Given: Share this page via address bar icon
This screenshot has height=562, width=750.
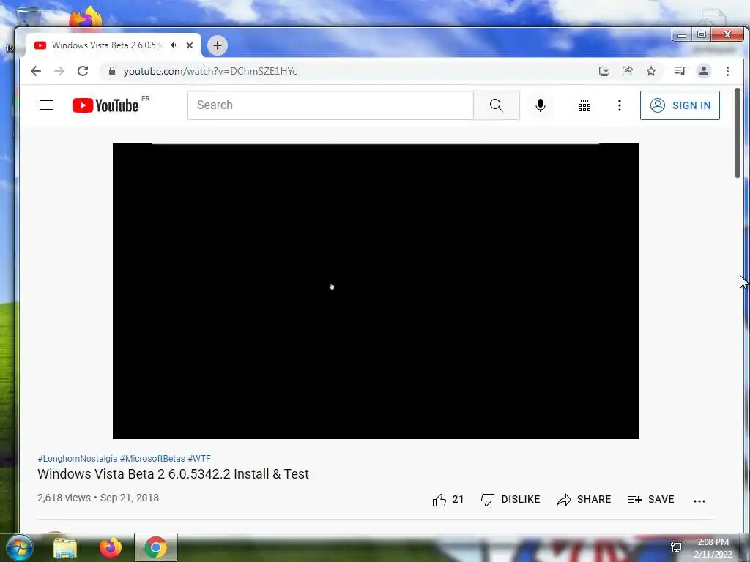Looking at the screenshot, I should [628, 71].
